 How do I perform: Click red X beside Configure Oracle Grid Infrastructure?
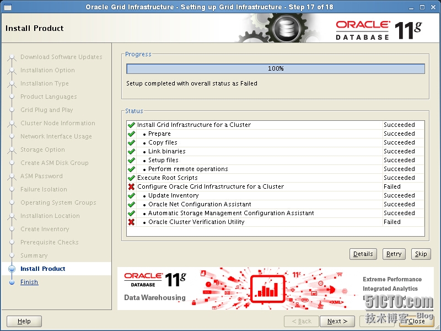(131, 186)
